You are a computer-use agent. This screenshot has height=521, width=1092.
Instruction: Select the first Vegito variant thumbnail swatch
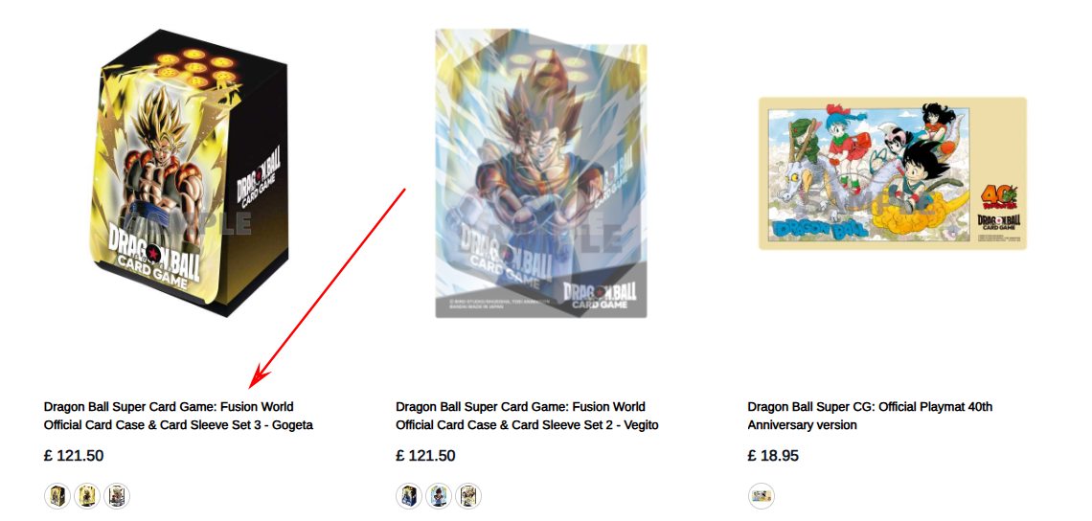click(410, 496)
